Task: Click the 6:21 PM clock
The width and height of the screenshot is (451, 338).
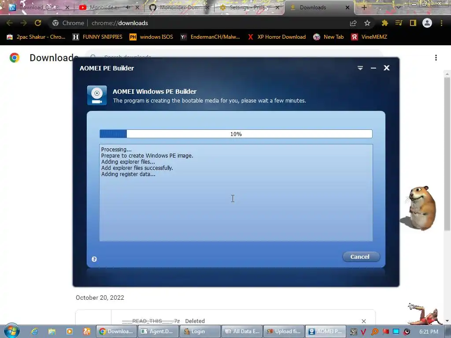Action: click(429, 332)
